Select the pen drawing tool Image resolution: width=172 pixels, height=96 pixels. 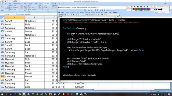coord(131,7)
